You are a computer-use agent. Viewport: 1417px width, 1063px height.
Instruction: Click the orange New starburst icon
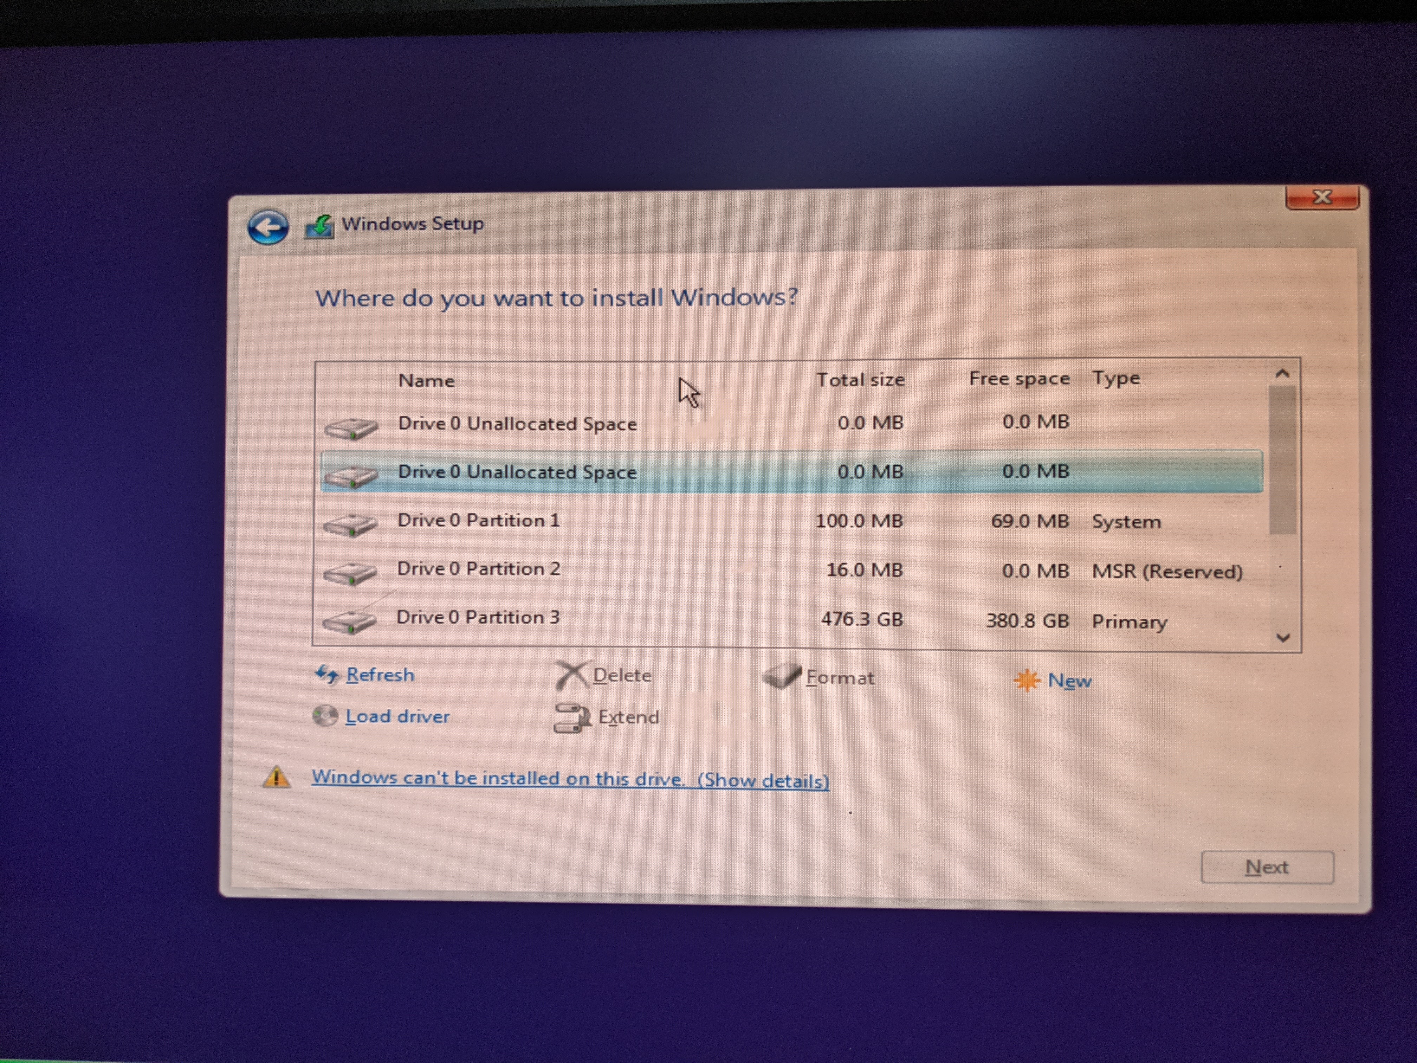pos(1027,681)
